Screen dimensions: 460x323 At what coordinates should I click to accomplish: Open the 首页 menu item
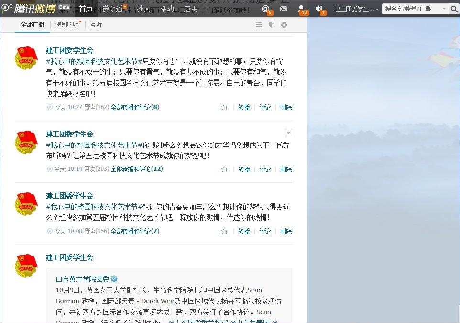(x=86, y=8)
